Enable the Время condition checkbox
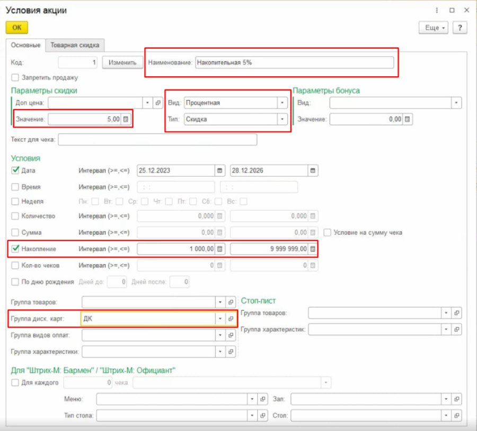The width and height of the screenshot is (477, 431). point(15,186)
